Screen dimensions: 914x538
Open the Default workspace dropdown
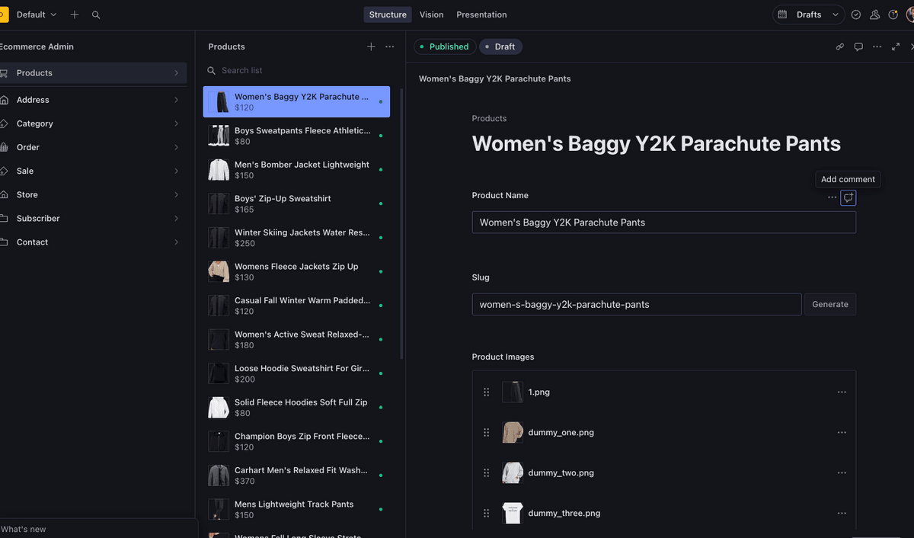tap(36, 14)
